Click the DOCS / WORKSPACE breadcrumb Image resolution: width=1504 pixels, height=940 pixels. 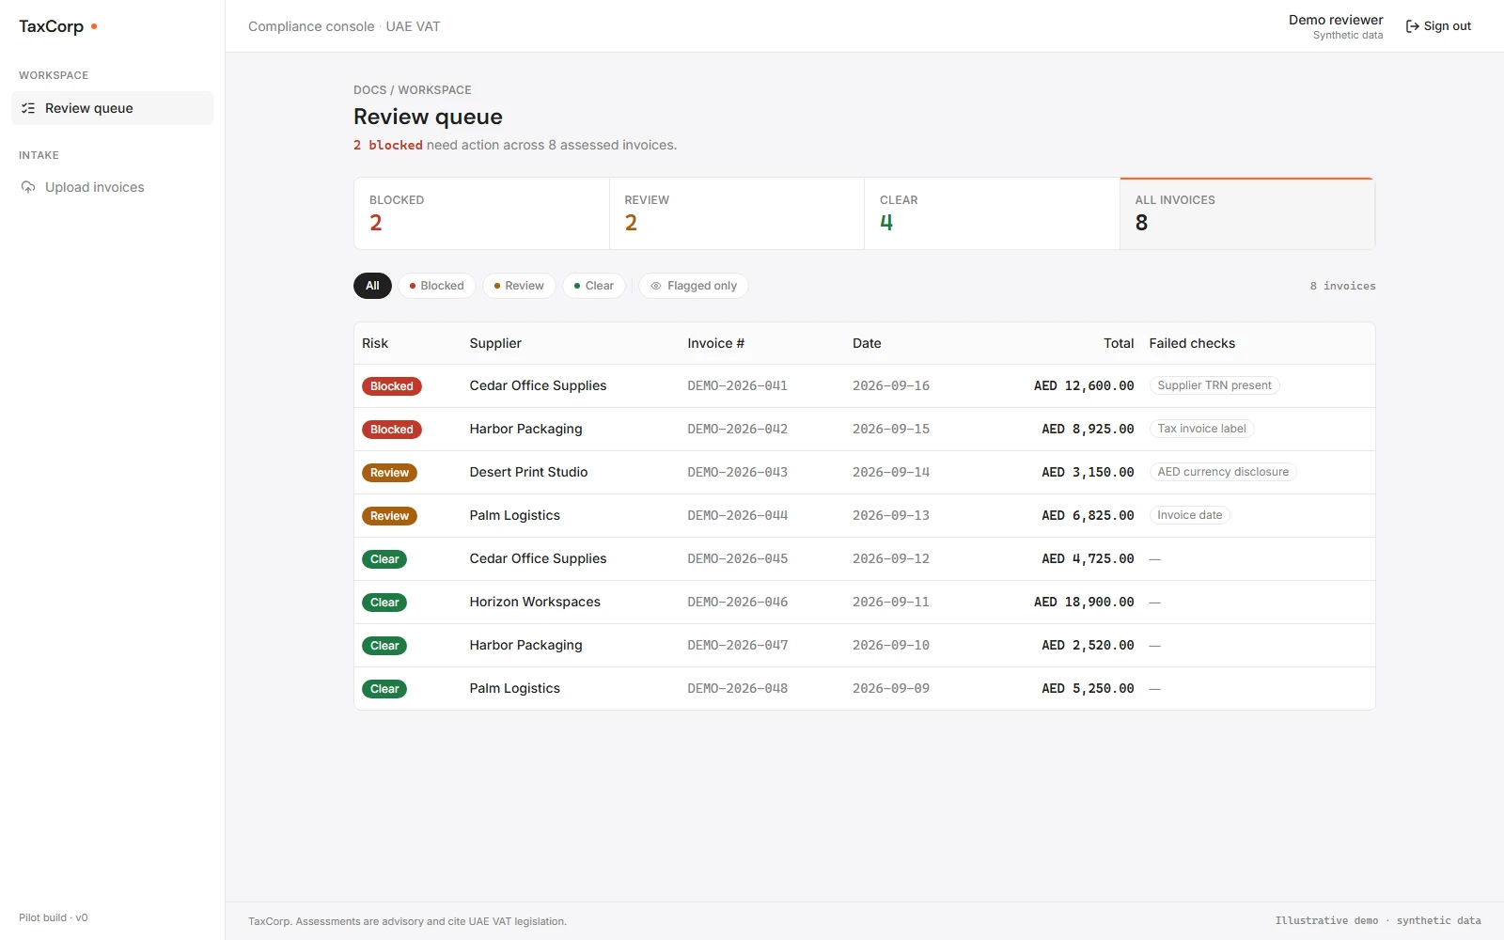click(413, 90)
